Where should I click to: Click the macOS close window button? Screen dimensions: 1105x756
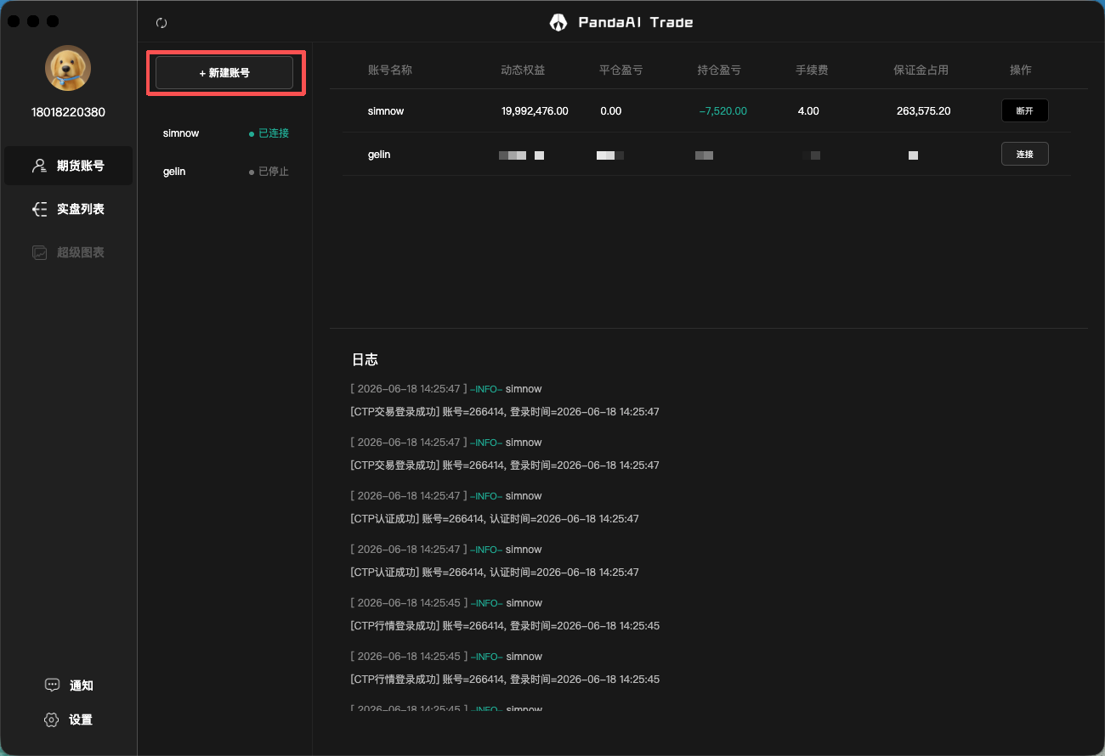(x=14, y=21)
